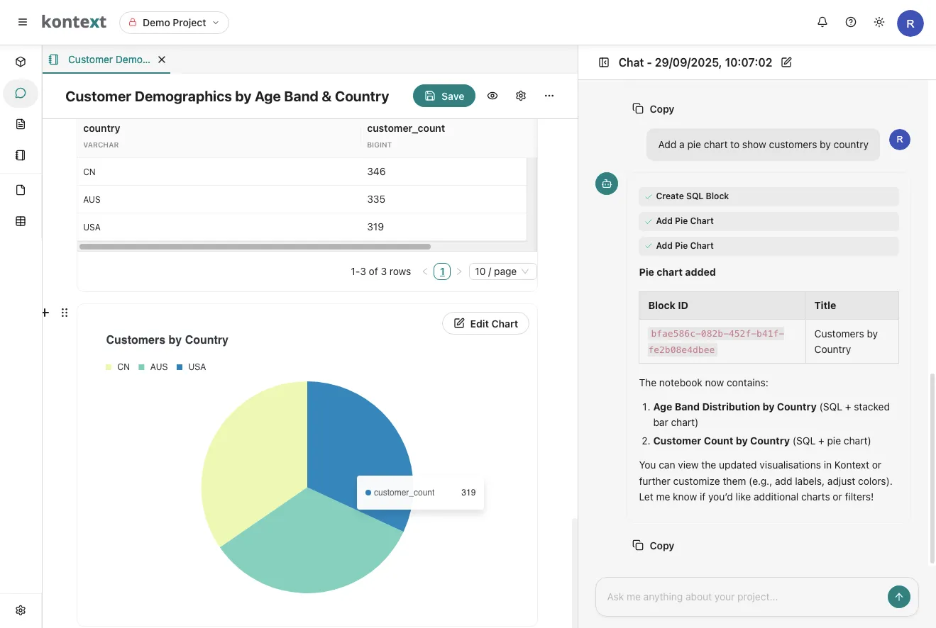Click the USA legend color swatch
The image size is (936, 628).
180,367
